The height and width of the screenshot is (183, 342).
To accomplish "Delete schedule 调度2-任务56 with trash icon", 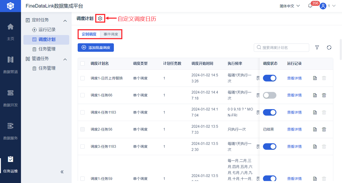I will 324,129.
